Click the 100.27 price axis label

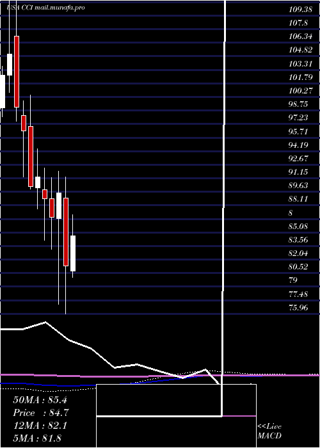pos(300,91)
